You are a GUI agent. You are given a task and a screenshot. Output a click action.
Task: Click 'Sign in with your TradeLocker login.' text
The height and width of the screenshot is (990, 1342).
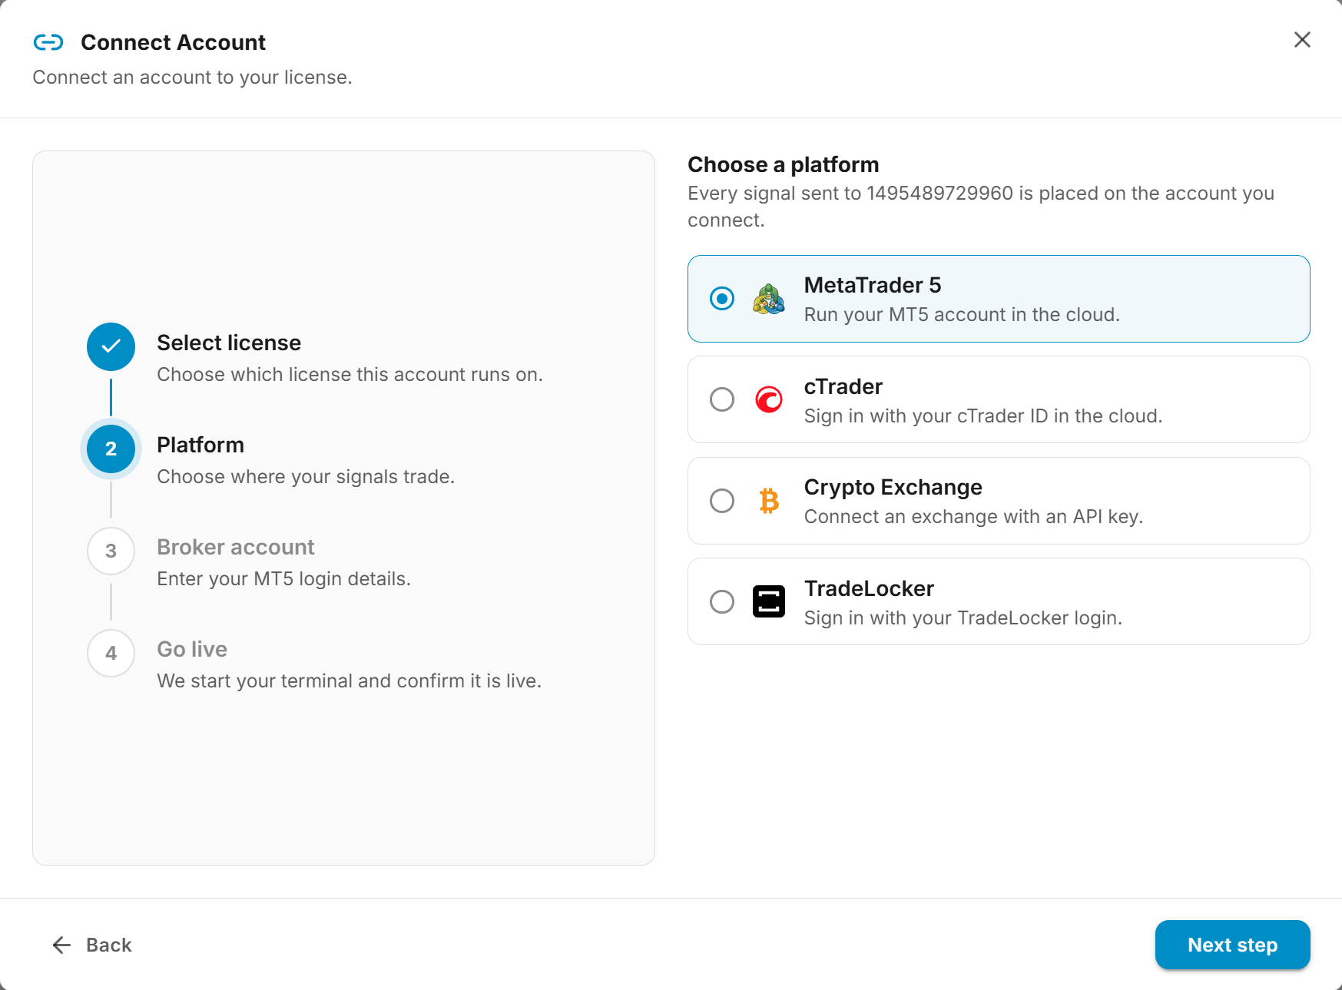coord(963,618)
